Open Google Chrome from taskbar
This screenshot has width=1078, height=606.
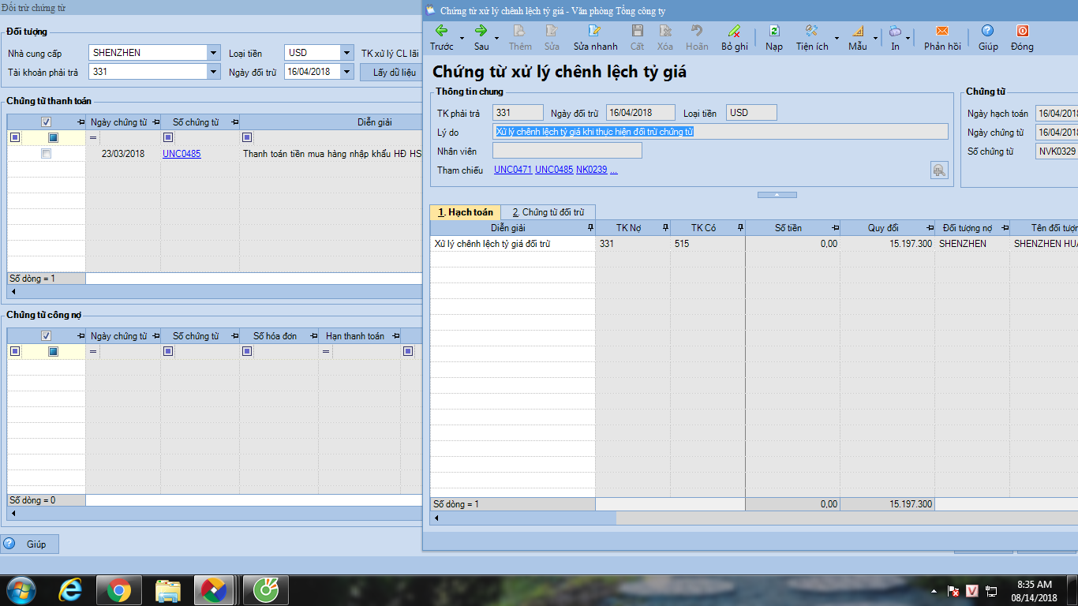[x=119, y=590]
